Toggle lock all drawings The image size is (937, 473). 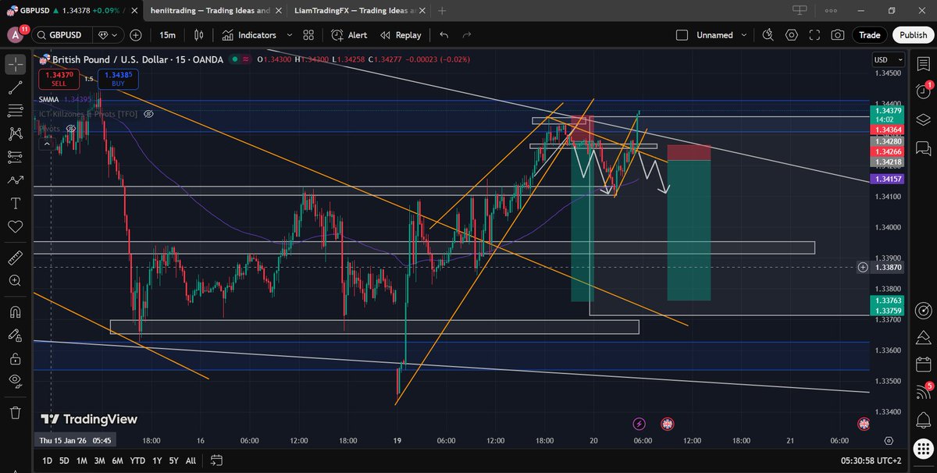click(15, 358)
